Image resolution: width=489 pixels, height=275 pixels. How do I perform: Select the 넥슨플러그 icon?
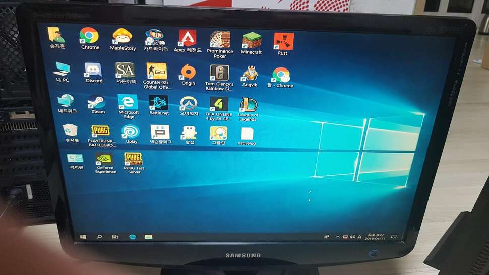point(160,134)
